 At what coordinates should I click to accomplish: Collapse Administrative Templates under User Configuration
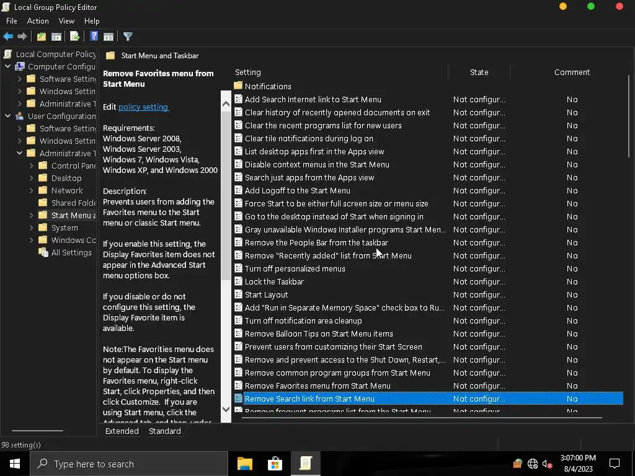point(19,153)
